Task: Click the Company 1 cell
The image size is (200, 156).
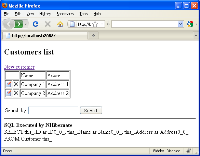Action: tap(33, 84)
